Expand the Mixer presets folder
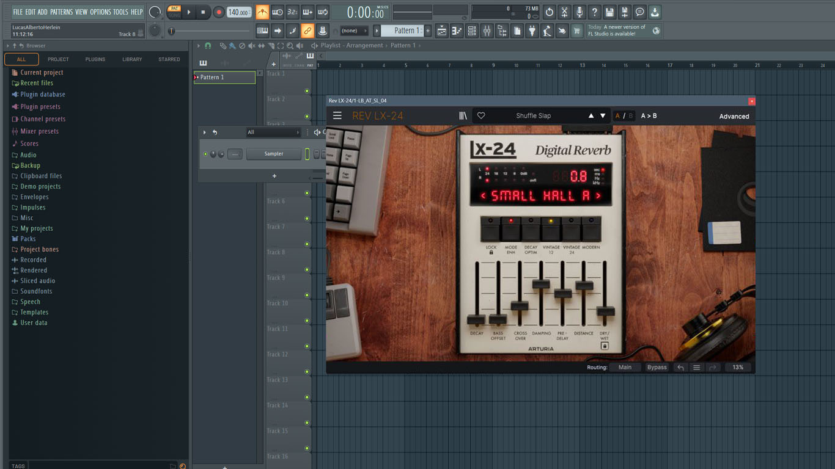The height and width of the screenshot is (469, 835). click(x=40, y=131)
